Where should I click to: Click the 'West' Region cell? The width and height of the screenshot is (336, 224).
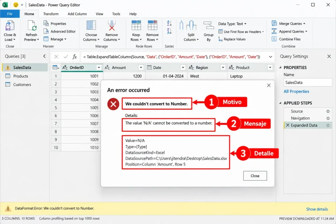click(207, 76)
